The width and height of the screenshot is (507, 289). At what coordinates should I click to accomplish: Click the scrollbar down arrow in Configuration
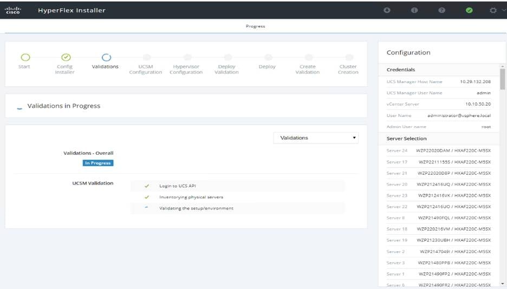(x=502, y=284)
